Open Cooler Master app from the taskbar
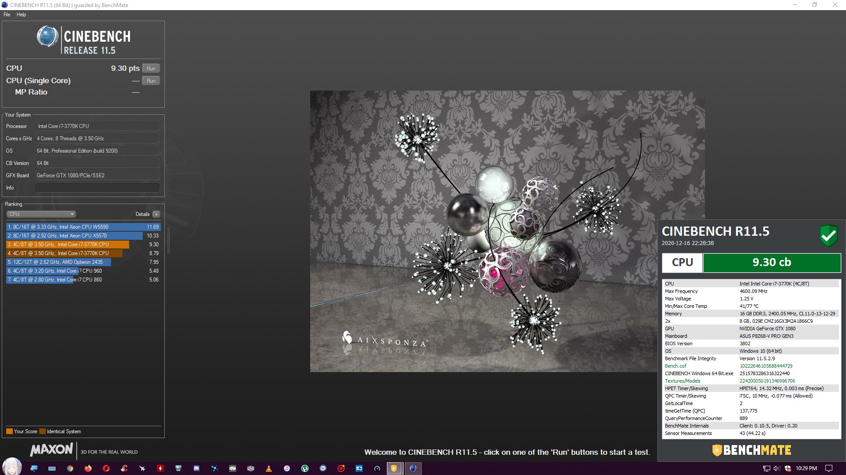 251,468
